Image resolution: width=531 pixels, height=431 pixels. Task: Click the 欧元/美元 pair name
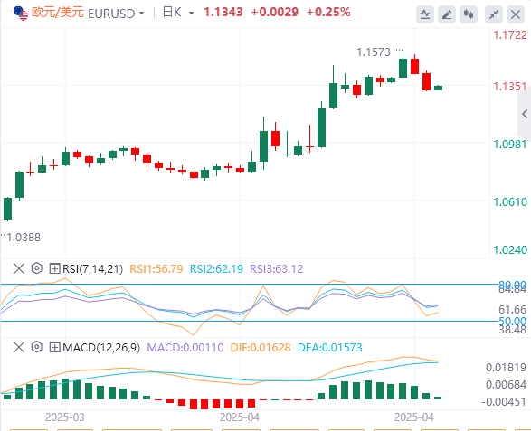[58, 13]
